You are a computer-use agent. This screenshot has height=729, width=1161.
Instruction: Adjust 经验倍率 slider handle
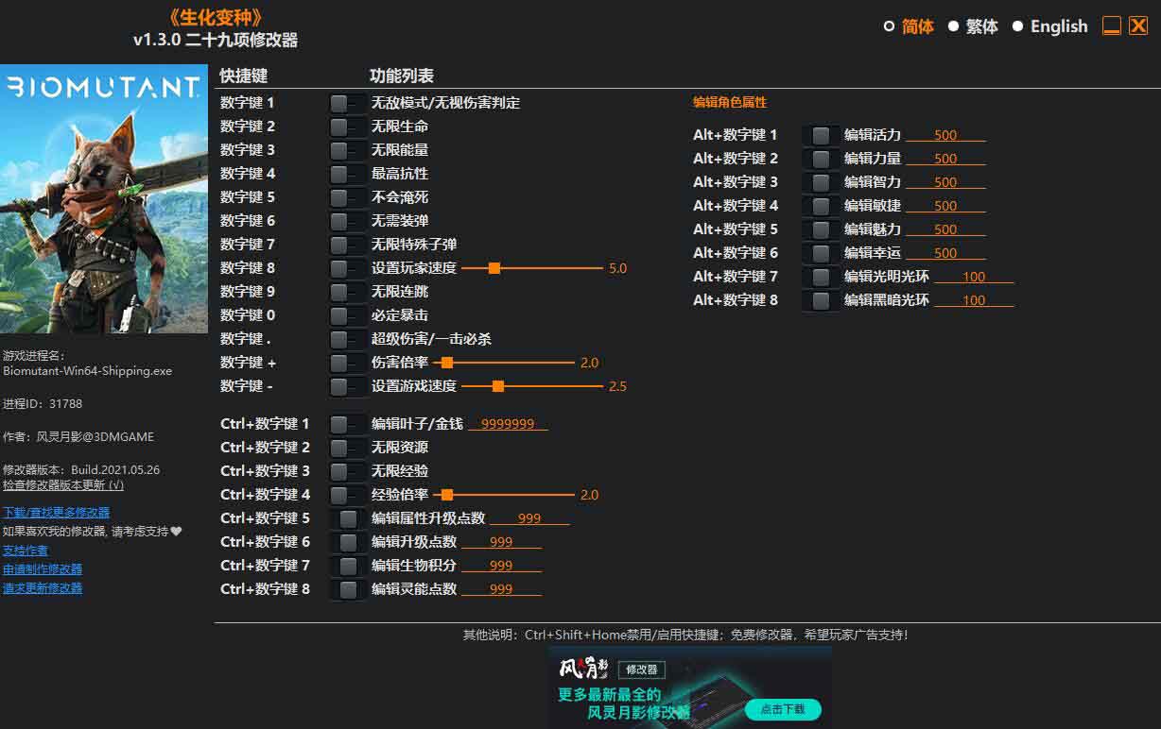click(x=447, y=495)
